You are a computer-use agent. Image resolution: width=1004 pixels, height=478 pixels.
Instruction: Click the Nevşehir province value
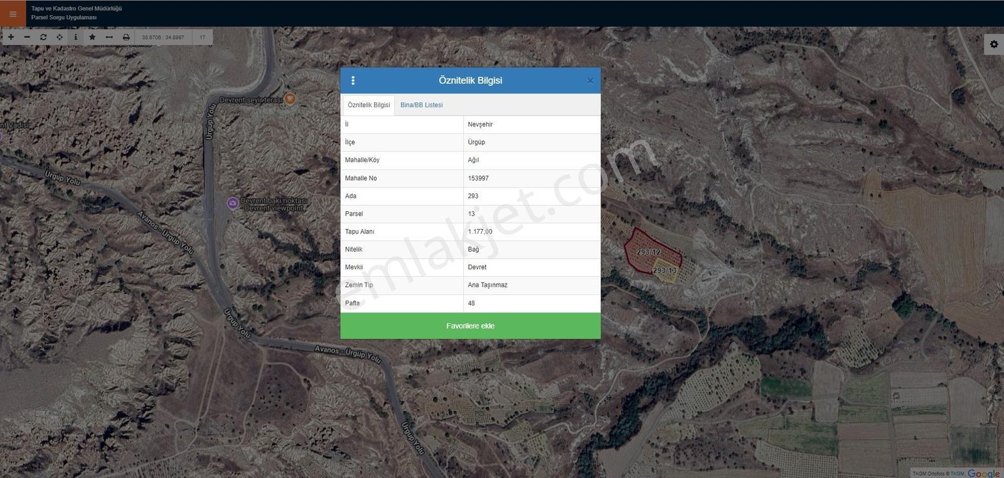click(x=480, y=124)
